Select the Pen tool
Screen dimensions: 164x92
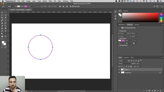tap(2, 31)
